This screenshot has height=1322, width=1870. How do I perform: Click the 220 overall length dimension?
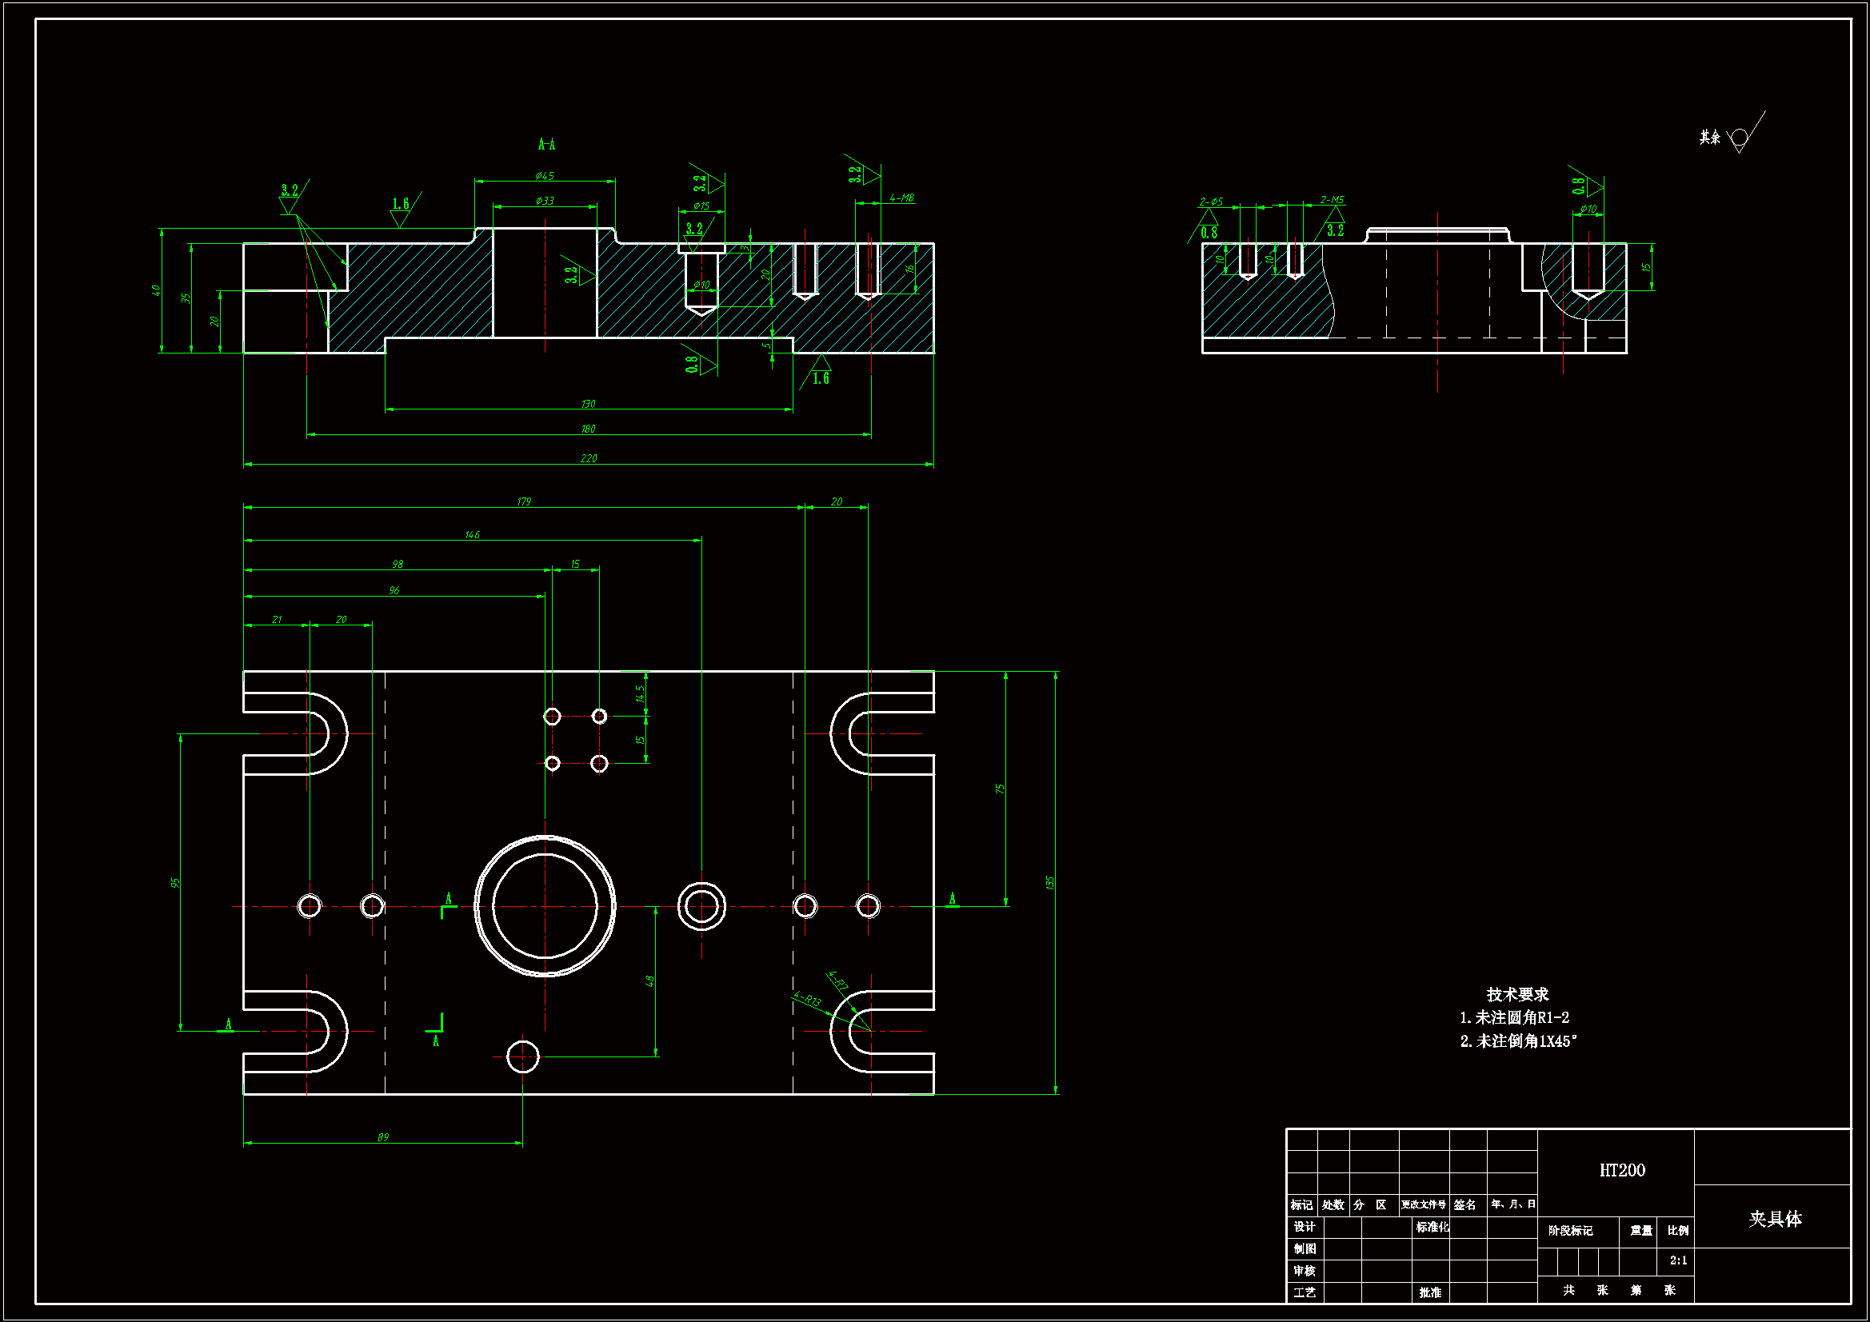(589, 458)
